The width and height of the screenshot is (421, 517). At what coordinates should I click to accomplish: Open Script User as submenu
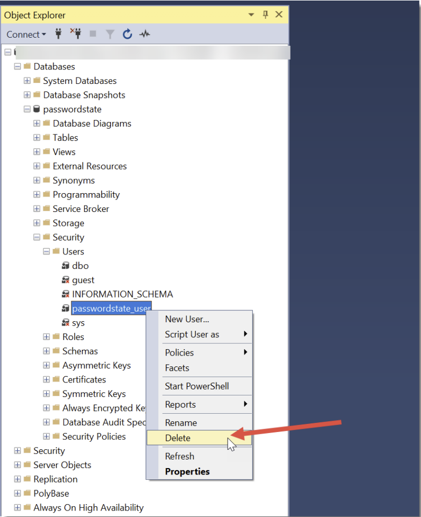click(x=199, y=334)
